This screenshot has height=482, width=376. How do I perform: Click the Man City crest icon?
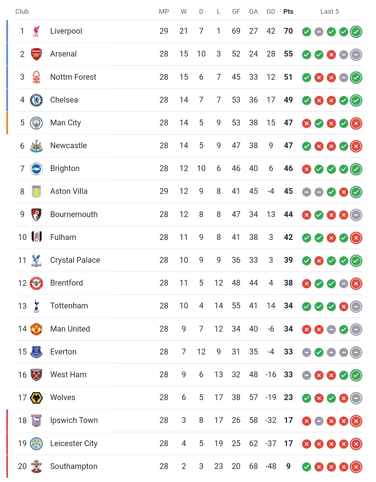tap(36, 123)
